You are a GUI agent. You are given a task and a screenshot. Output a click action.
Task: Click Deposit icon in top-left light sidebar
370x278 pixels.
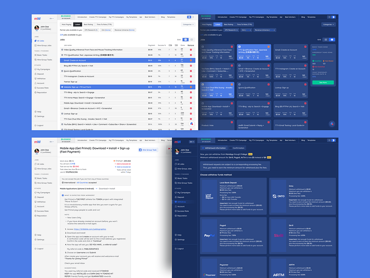[35, 74]
